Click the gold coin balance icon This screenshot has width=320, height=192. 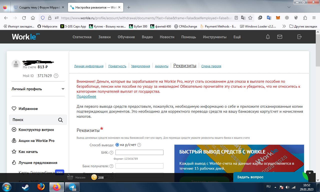[94, 177]
